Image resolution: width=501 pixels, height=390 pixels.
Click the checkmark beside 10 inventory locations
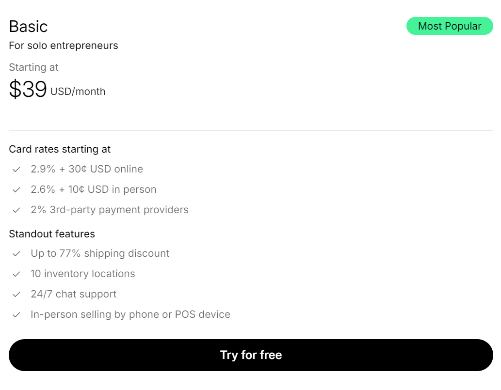[16, 274]
